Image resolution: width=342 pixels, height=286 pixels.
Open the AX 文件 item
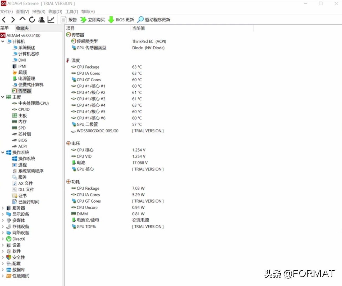click(x=22, y=183)
